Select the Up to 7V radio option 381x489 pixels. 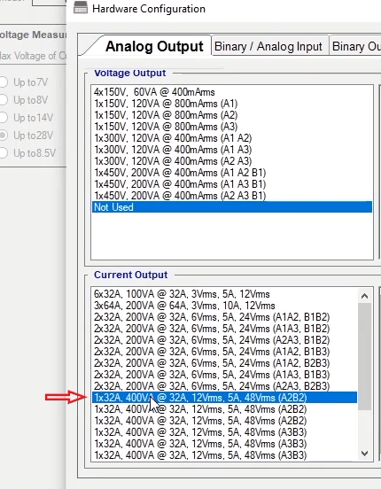pyautogui.click(x=4, y=82)
